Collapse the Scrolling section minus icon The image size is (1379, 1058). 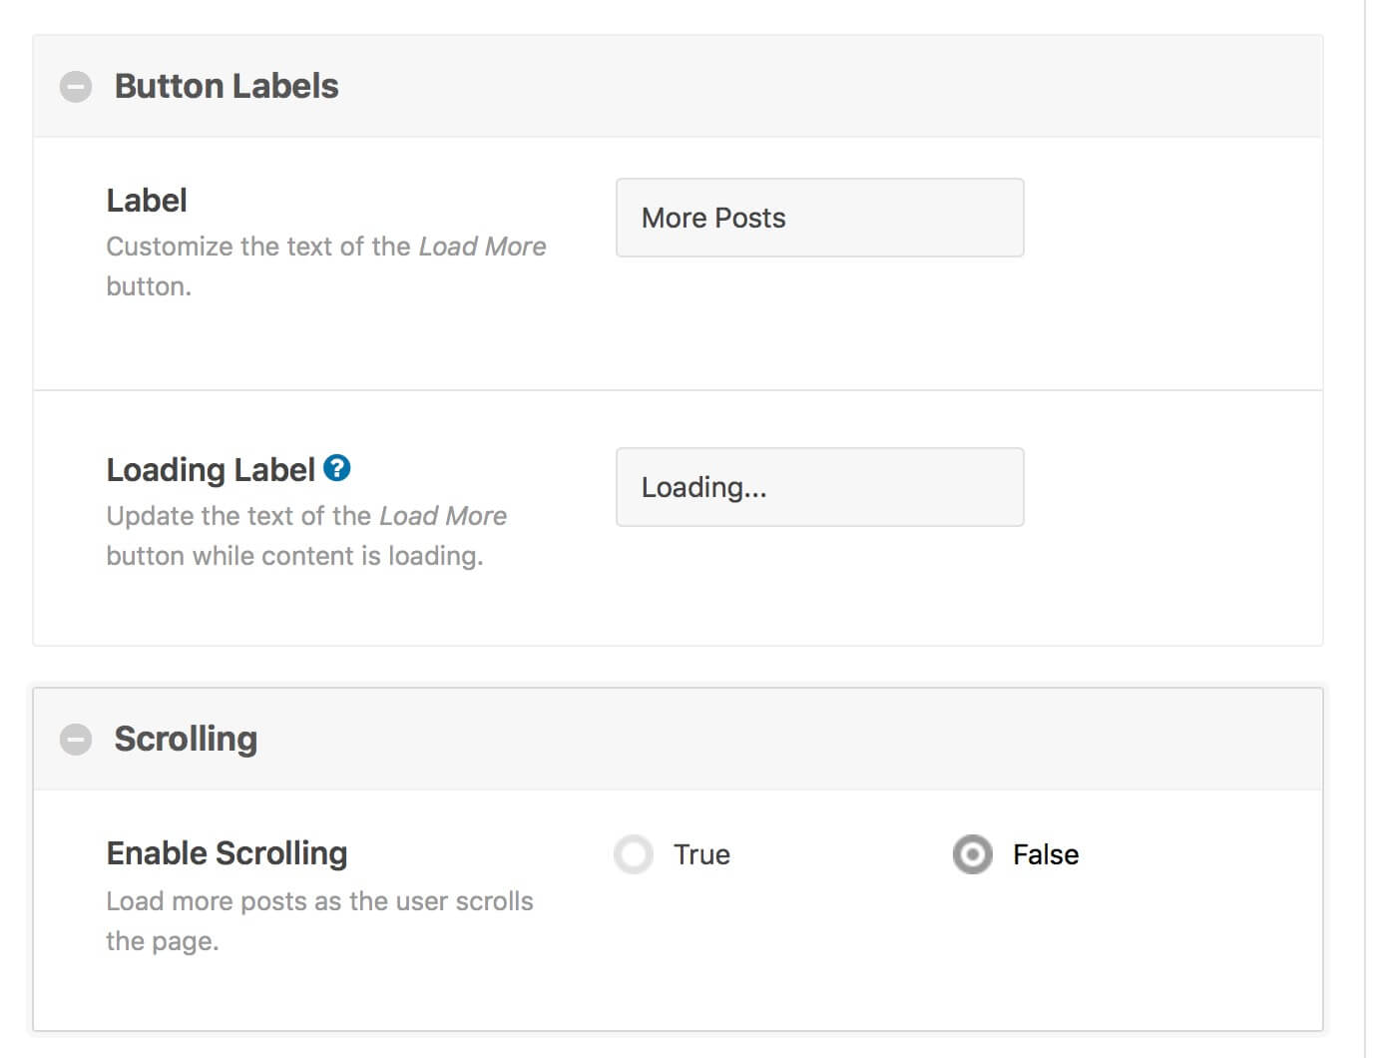[76, 740]
